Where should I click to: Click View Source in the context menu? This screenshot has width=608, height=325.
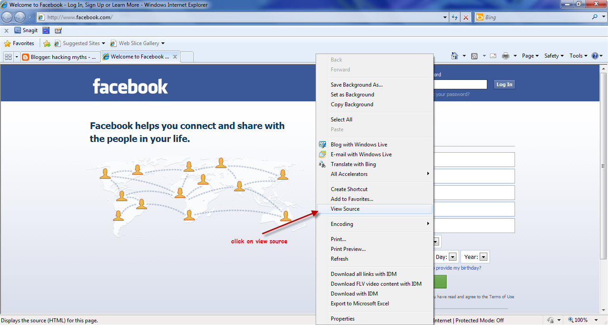pos(375,209)
